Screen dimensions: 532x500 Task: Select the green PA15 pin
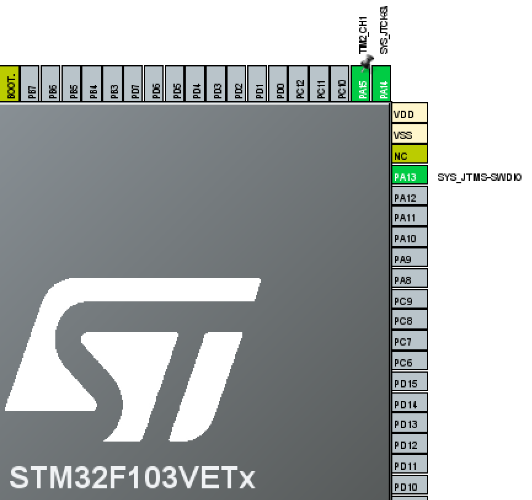(x=360, y=84)
